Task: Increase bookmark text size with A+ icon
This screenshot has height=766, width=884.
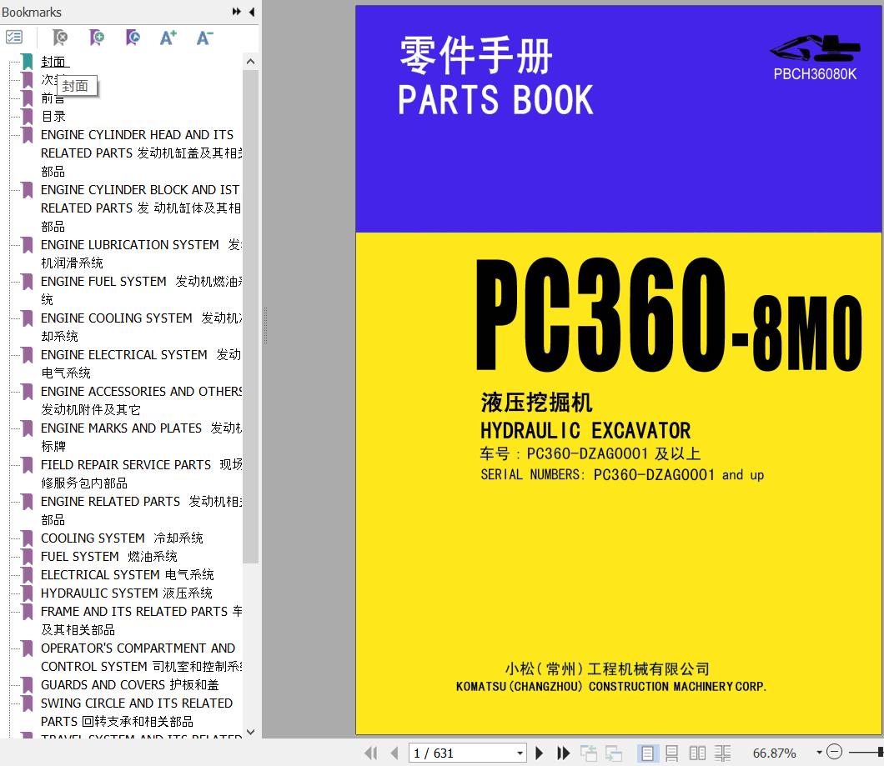Action: [x=168, y=38]
